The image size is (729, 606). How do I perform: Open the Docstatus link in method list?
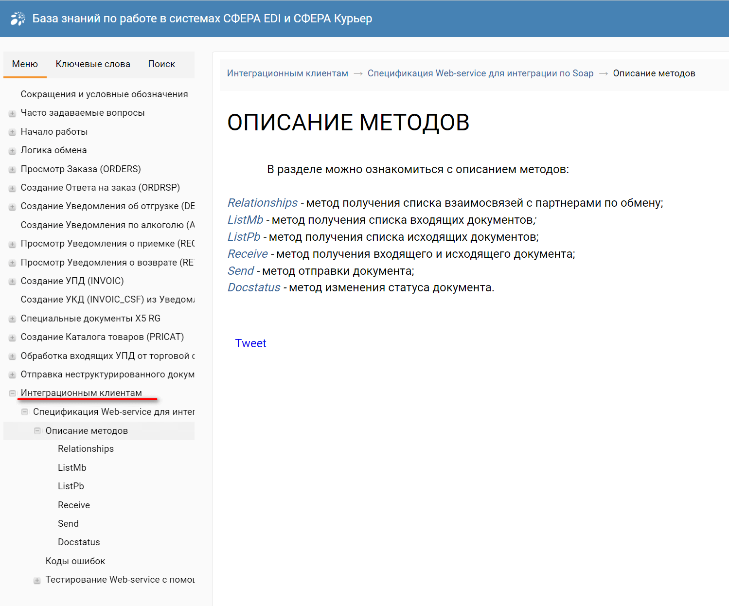click(254, 287)
